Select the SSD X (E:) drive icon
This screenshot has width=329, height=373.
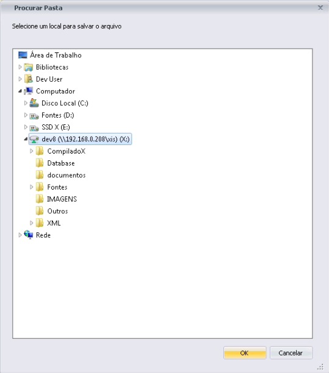tap(34, 128)
